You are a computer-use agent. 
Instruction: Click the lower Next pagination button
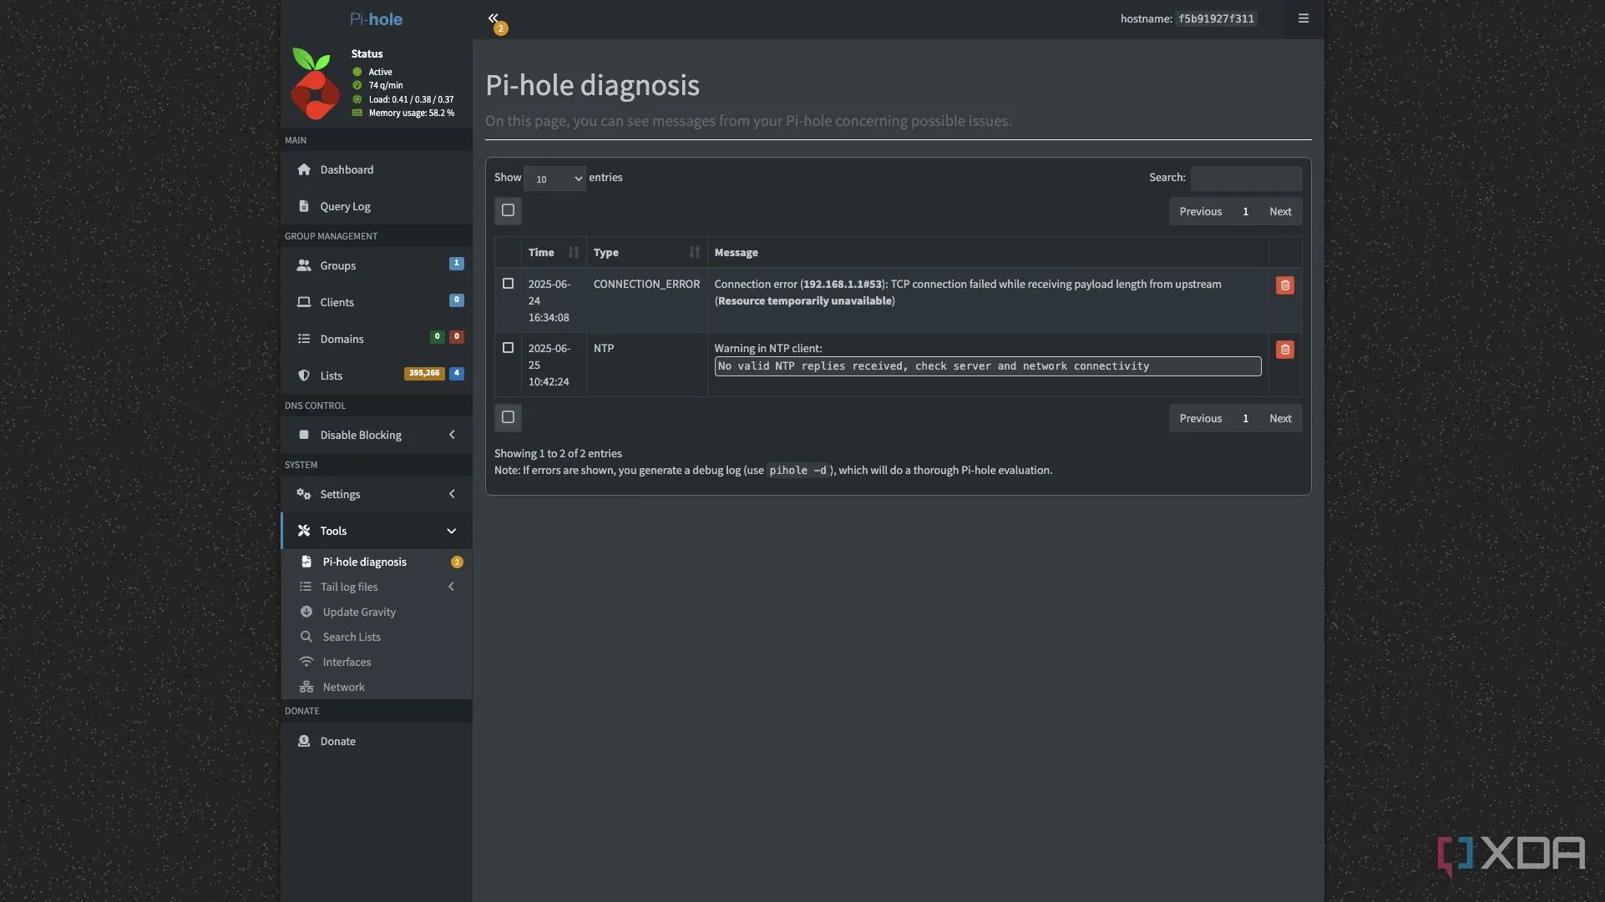tap(1280, 418)
